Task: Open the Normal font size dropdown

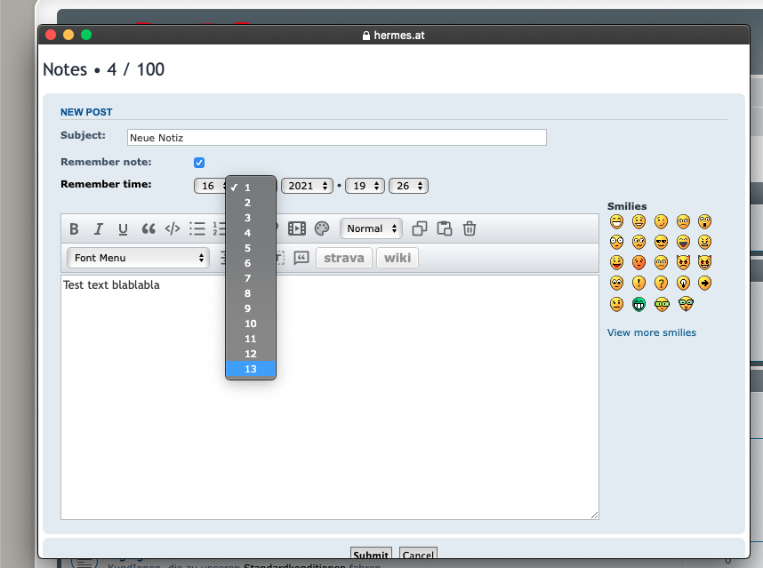Action: (x=371, y=228)
